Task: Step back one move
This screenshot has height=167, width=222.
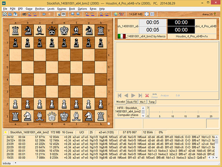Action: [x=126, y=95]
